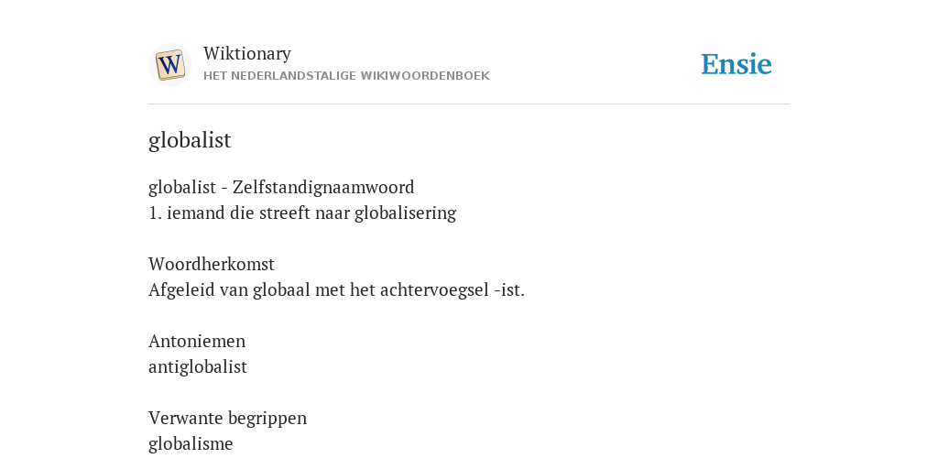Click definition text about globalisering
Image resolution: width=938 pixels, height=469 pixels.
click(302, 213)
